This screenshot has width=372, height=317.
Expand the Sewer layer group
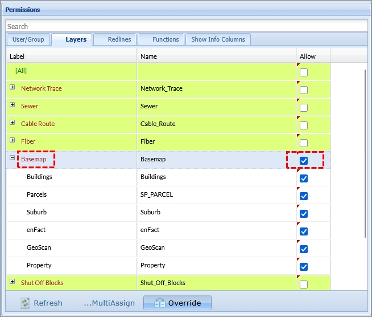click(13, 105)
